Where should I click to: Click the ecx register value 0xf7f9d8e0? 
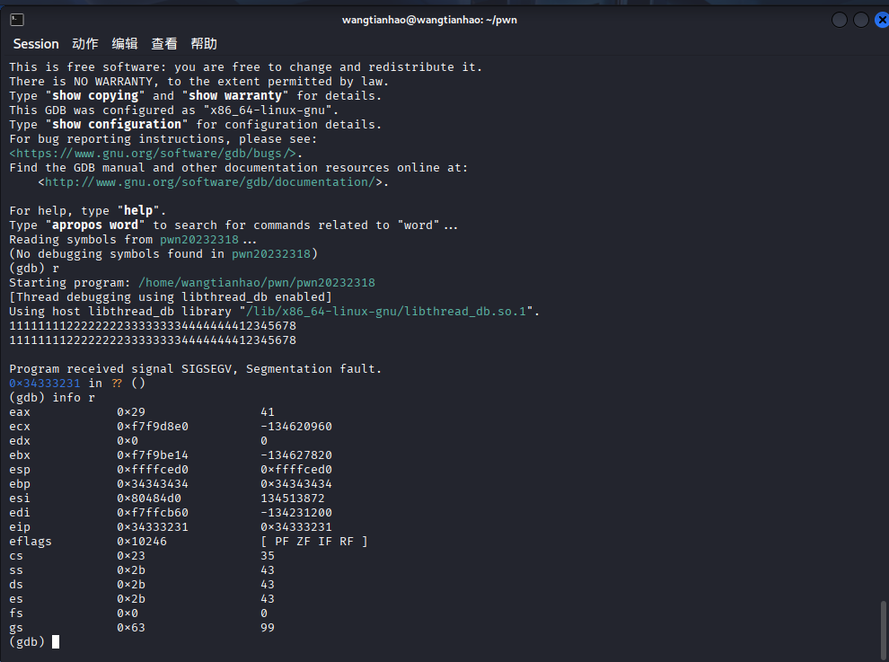(153, 426)
